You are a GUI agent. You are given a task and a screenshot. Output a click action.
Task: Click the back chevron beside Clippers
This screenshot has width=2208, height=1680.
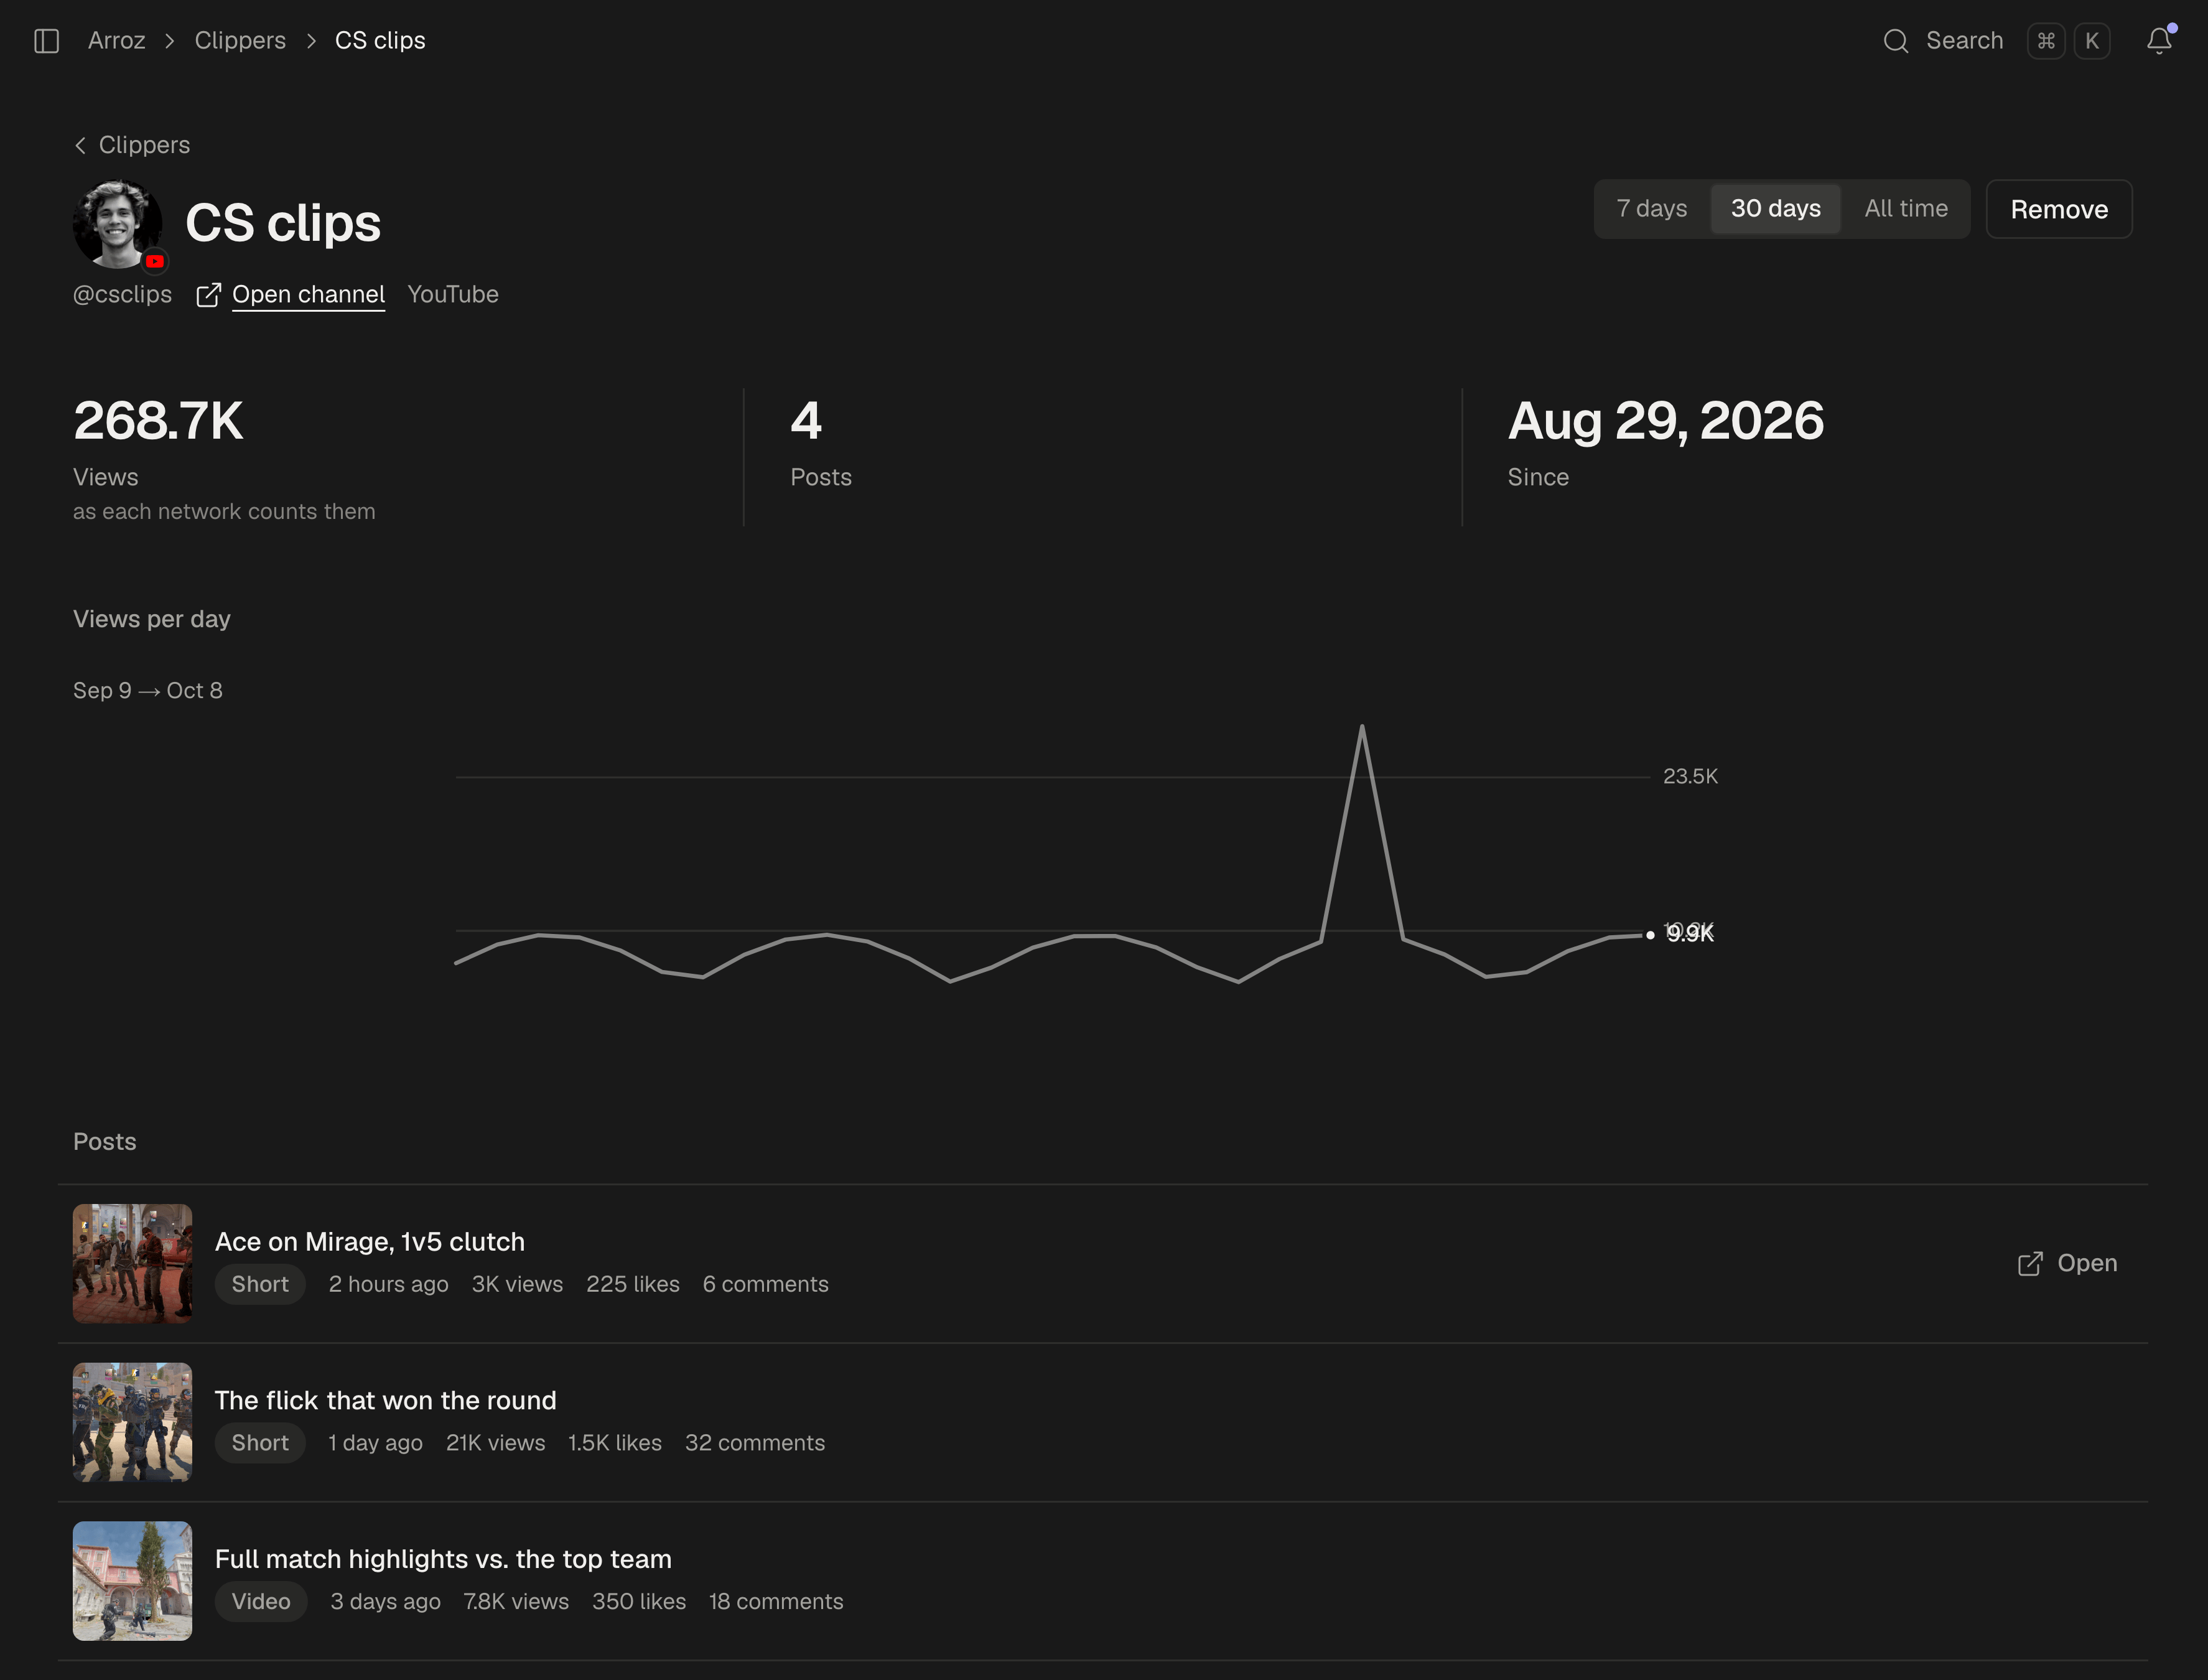pyautogui.click(x=80, y=145)
